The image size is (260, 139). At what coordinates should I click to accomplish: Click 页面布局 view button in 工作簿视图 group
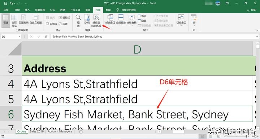click(x=23, y=19)
